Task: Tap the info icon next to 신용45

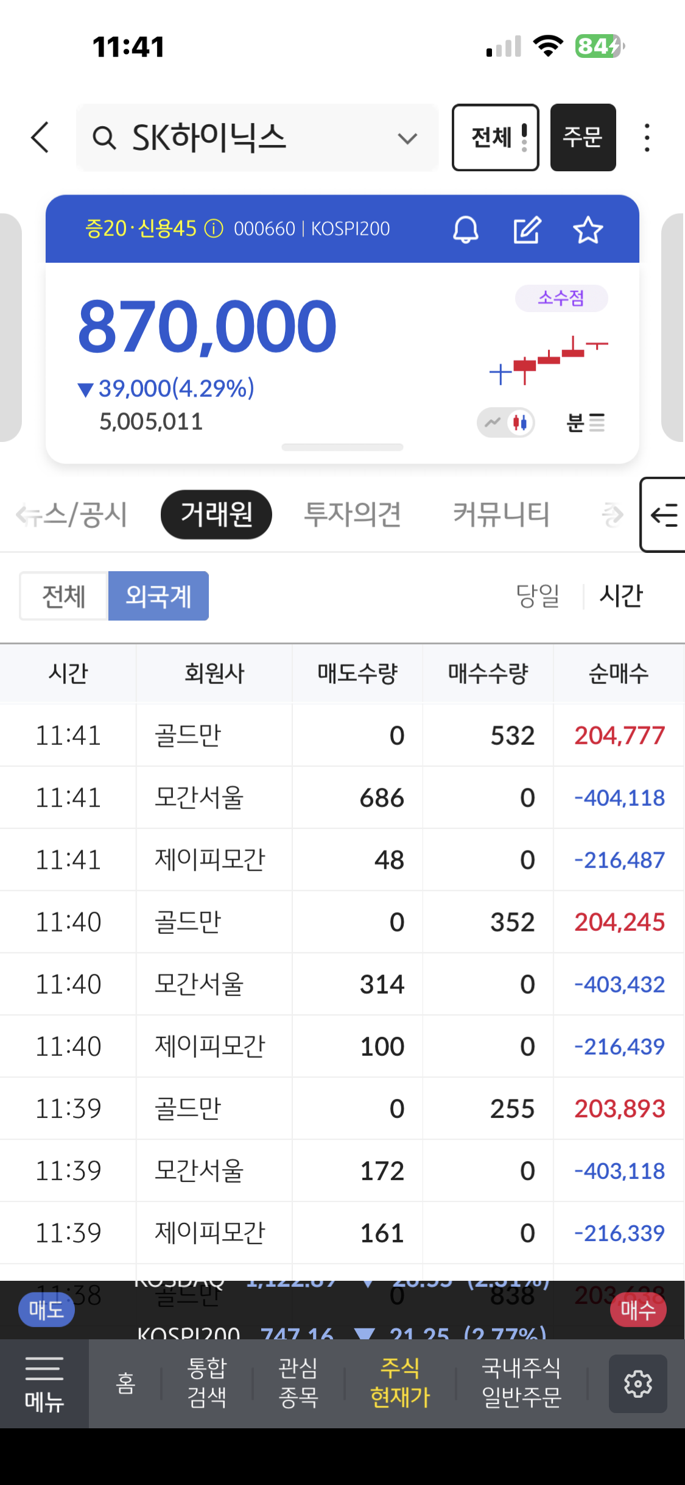Action: [214, 229]
